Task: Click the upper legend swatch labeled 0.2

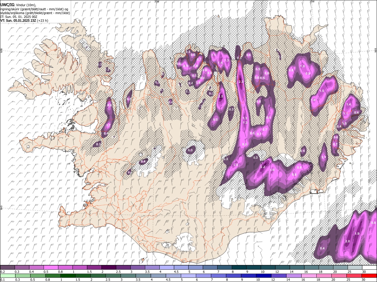Action: [x=7, y=268]
